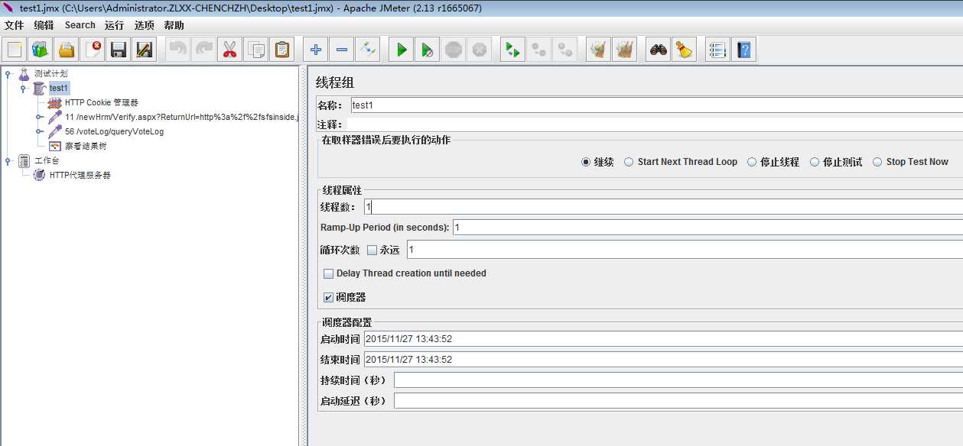This screenshot has height=446, width=963.
Task: Select the 停止测试 radio button
Action: coord(815,162)
